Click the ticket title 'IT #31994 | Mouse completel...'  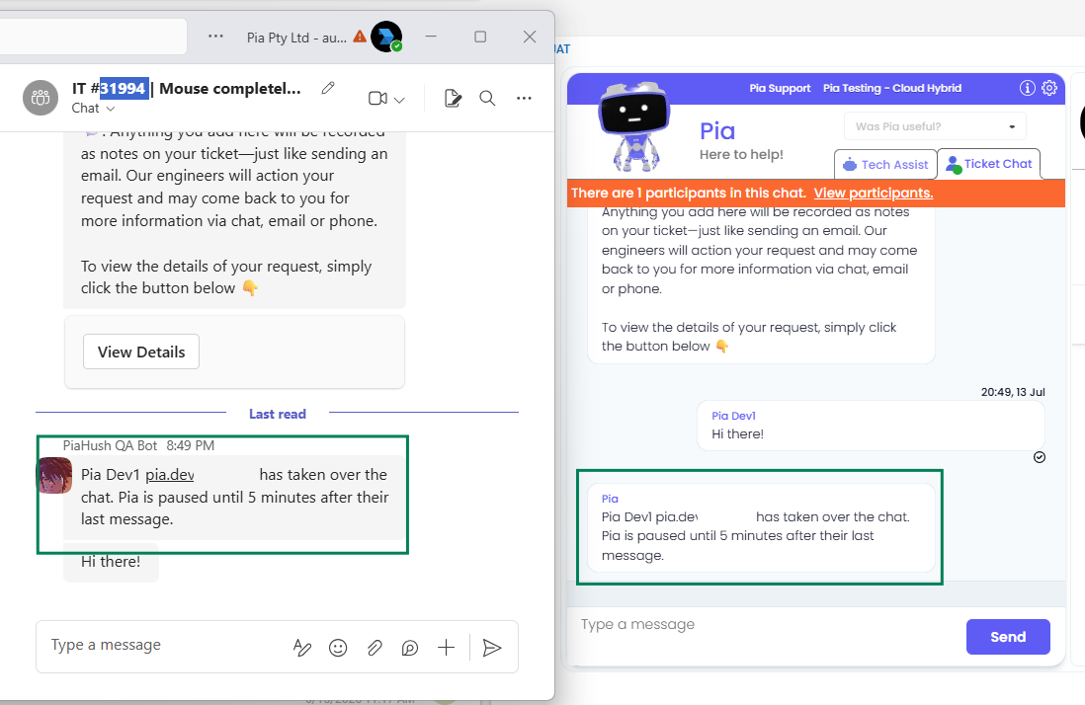click(186, 89)
